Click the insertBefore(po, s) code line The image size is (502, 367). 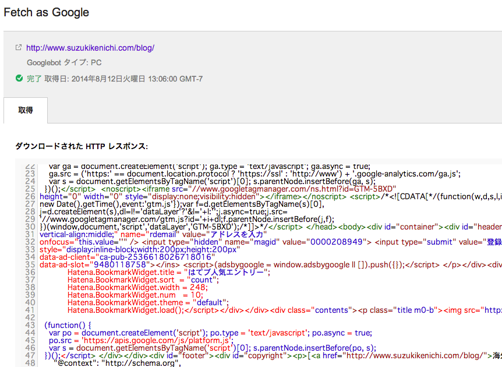[213, 348]
